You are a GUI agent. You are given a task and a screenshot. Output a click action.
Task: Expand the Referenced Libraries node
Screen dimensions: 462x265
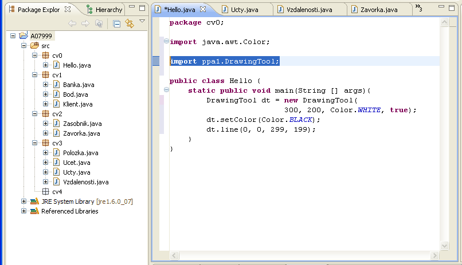[24, 211]
